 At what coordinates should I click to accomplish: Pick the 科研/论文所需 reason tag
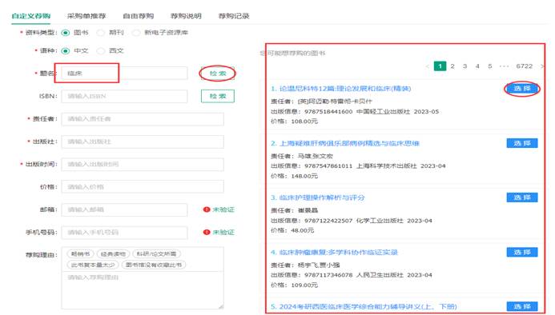point(156,253)
